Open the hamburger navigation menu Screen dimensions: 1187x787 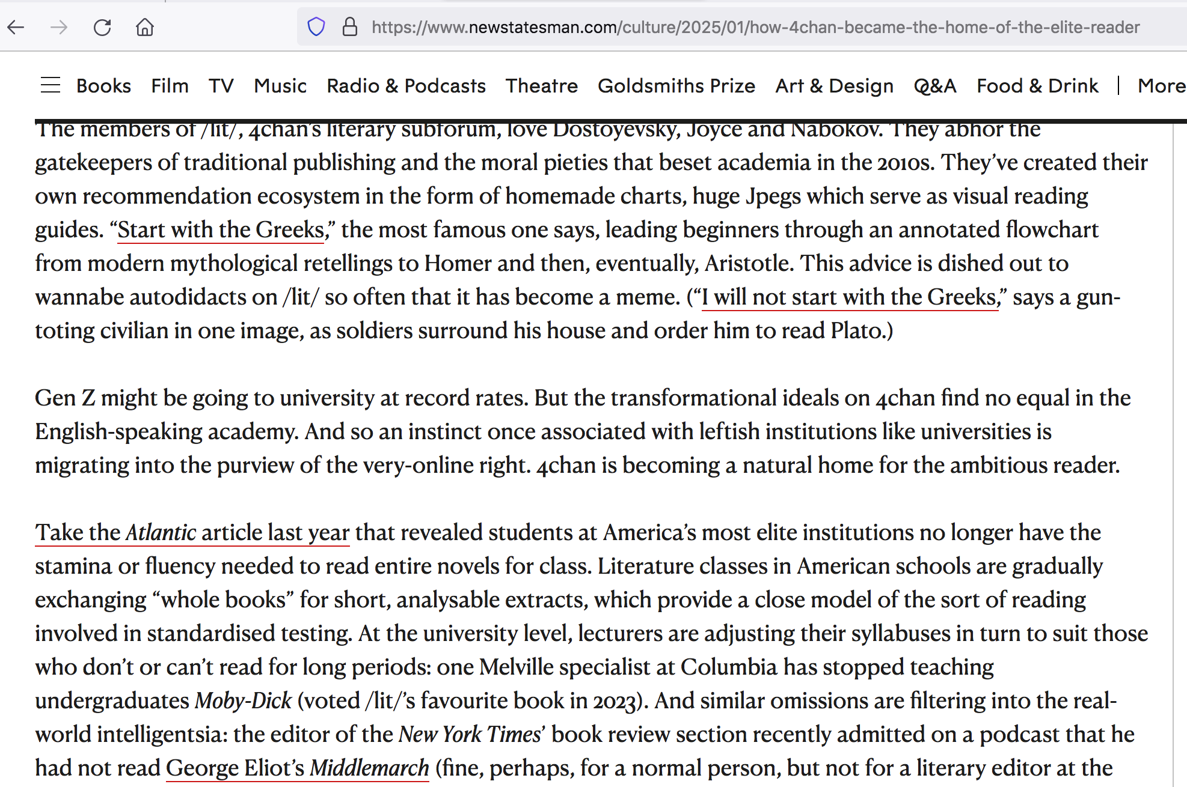(x=51, y=85)
